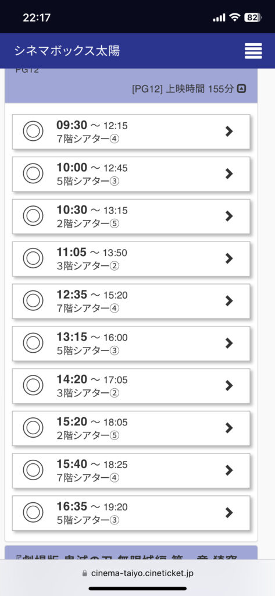This screenshot has height=596, width=275.
Task: Tap availability circle icon for 14:20 showing
Action: pyautogui.click(x=33, y=386)
